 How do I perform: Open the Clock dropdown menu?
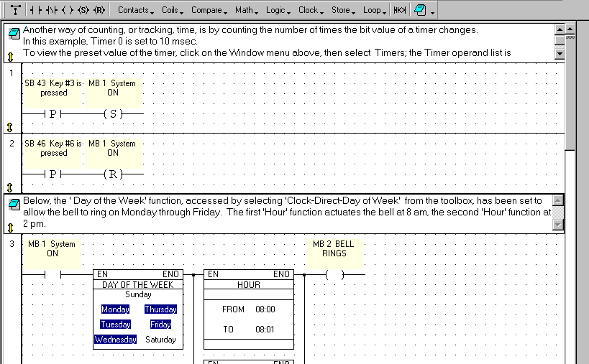(x=311, y=10)
